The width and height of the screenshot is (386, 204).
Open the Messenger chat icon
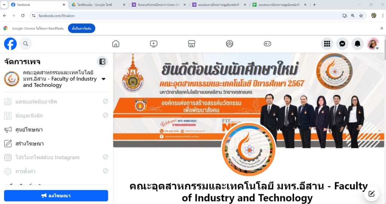342,44
